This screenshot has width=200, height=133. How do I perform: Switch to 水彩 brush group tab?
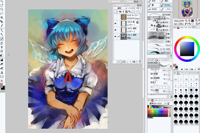(x=154, y=1)
